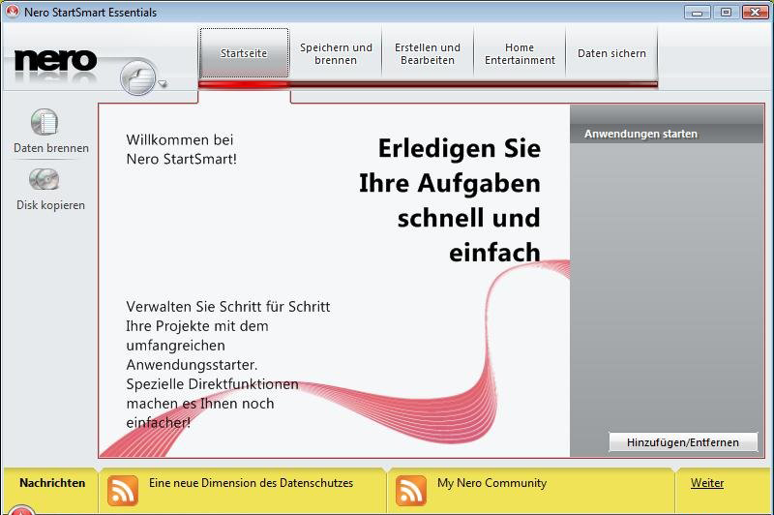774x515 pixels.
Task: Go to the Home Entertainment tab
Action: (520, 53)
